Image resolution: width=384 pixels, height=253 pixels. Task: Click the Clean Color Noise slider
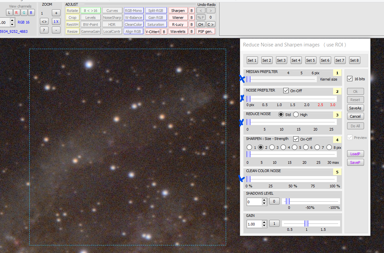[x=292, y=179]
